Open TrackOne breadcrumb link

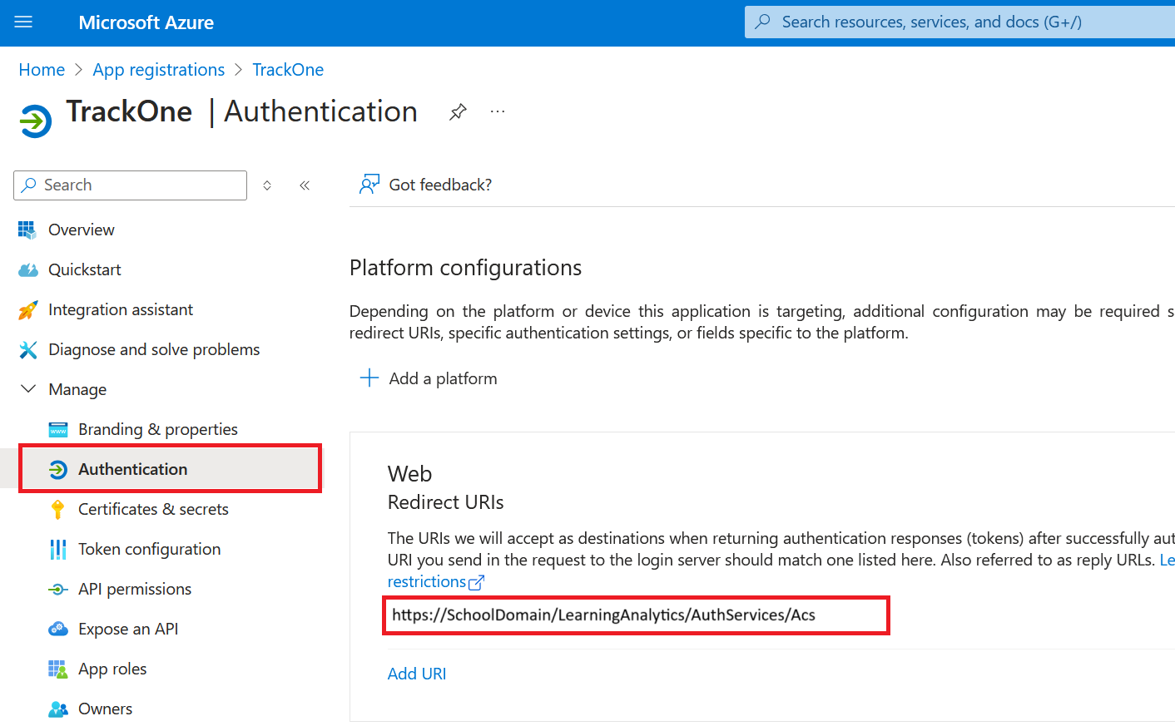288,70
